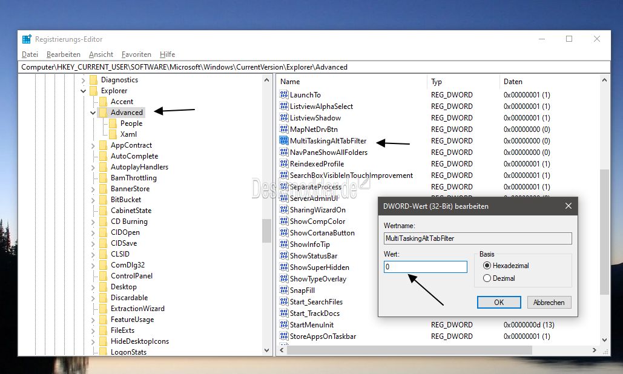Click the values pane vertical scrollbar thumb
The width and height of the screenshot is (623, 374).
pyautogui.click(x=604, y=231)
